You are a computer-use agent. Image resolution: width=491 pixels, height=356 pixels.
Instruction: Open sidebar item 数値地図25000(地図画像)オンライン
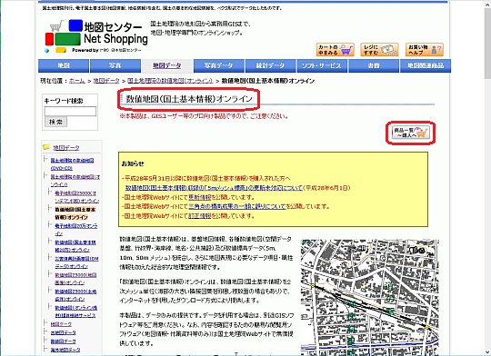[x=75, y=279]
